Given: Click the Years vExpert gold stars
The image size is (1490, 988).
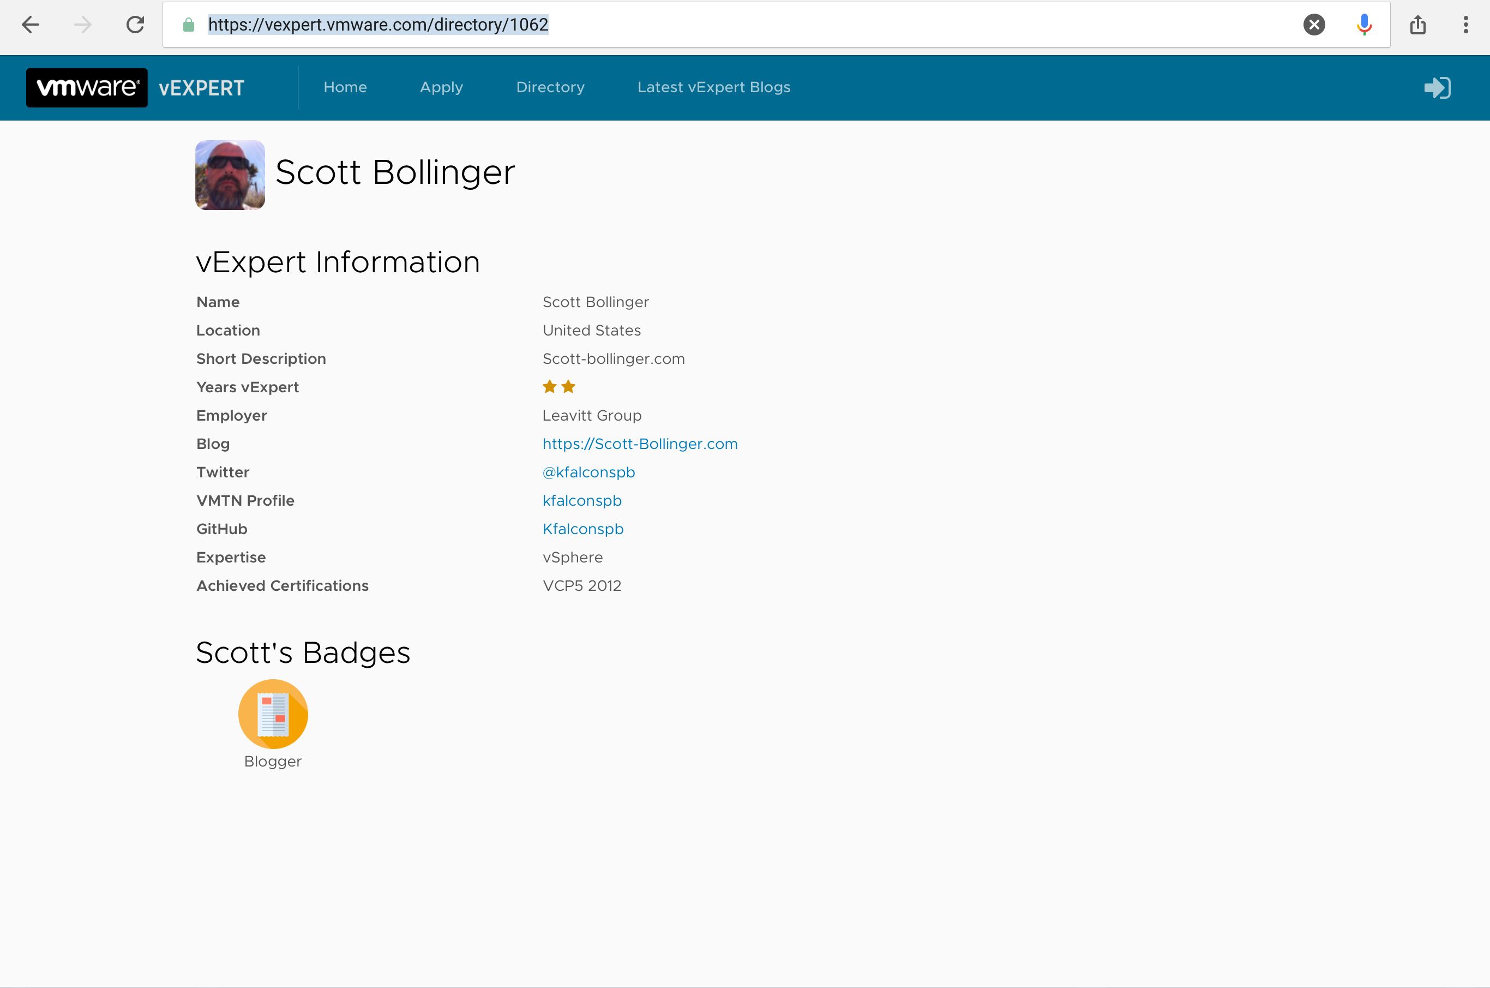Looking at the screenshot, I should [558, 387].
